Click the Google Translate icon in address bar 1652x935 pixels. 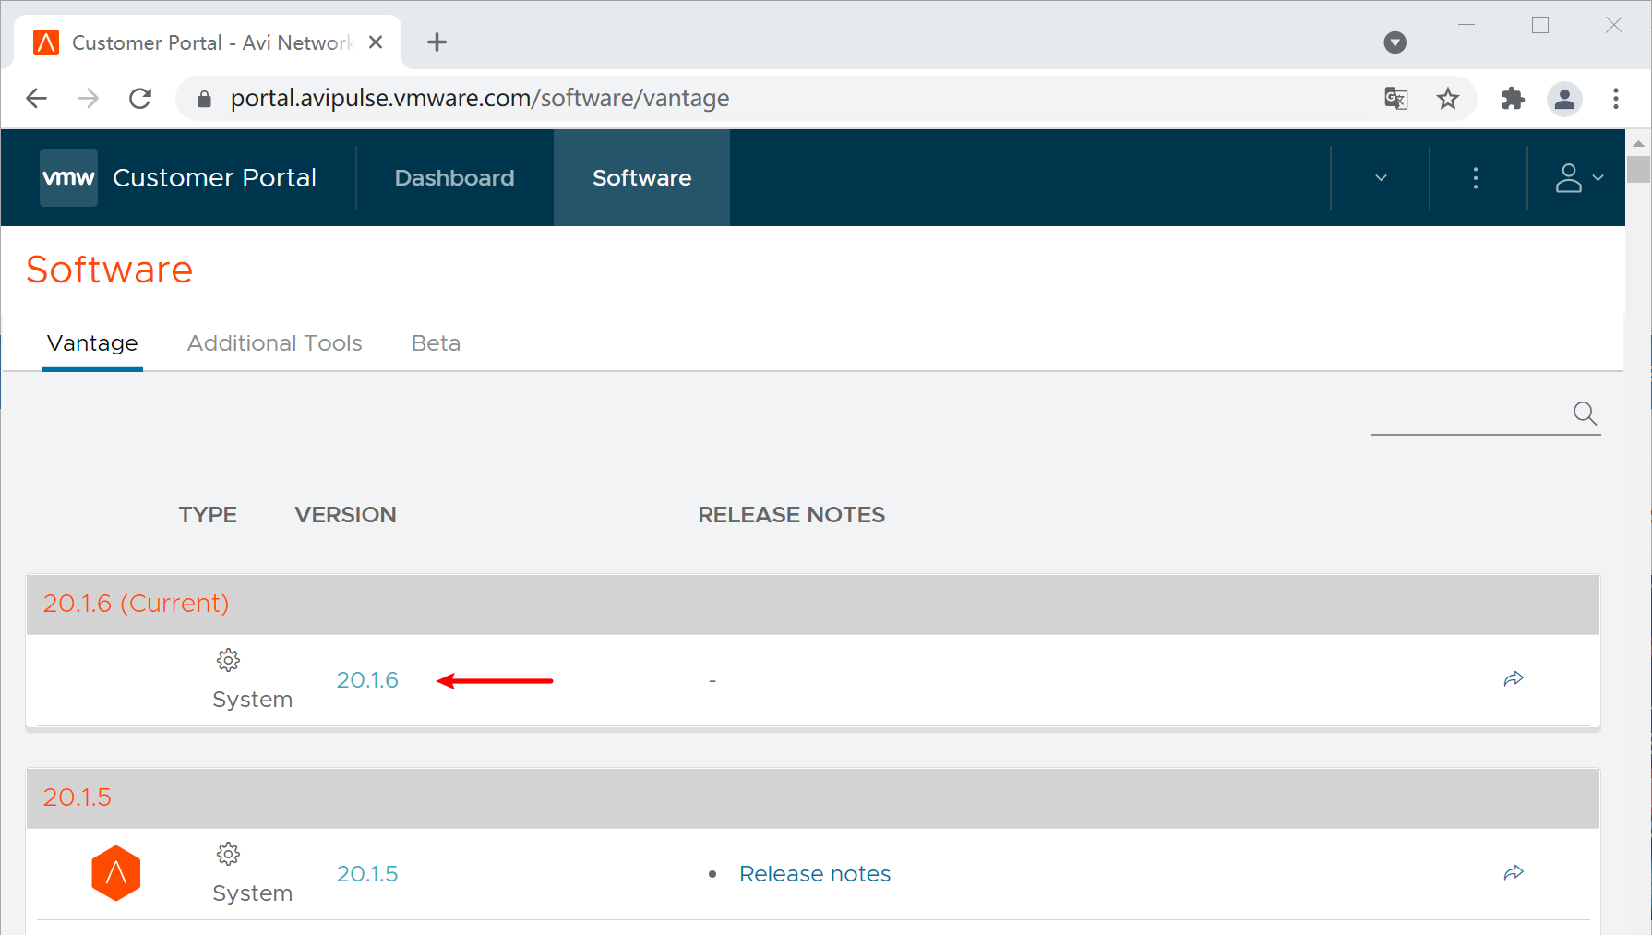tap(1395, 98)
